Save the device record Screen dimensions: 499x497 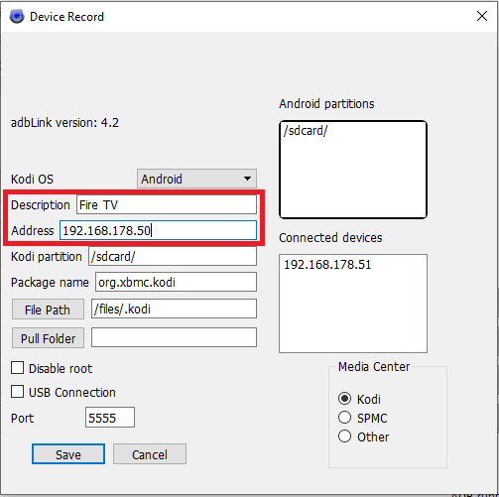pos(68,454)
